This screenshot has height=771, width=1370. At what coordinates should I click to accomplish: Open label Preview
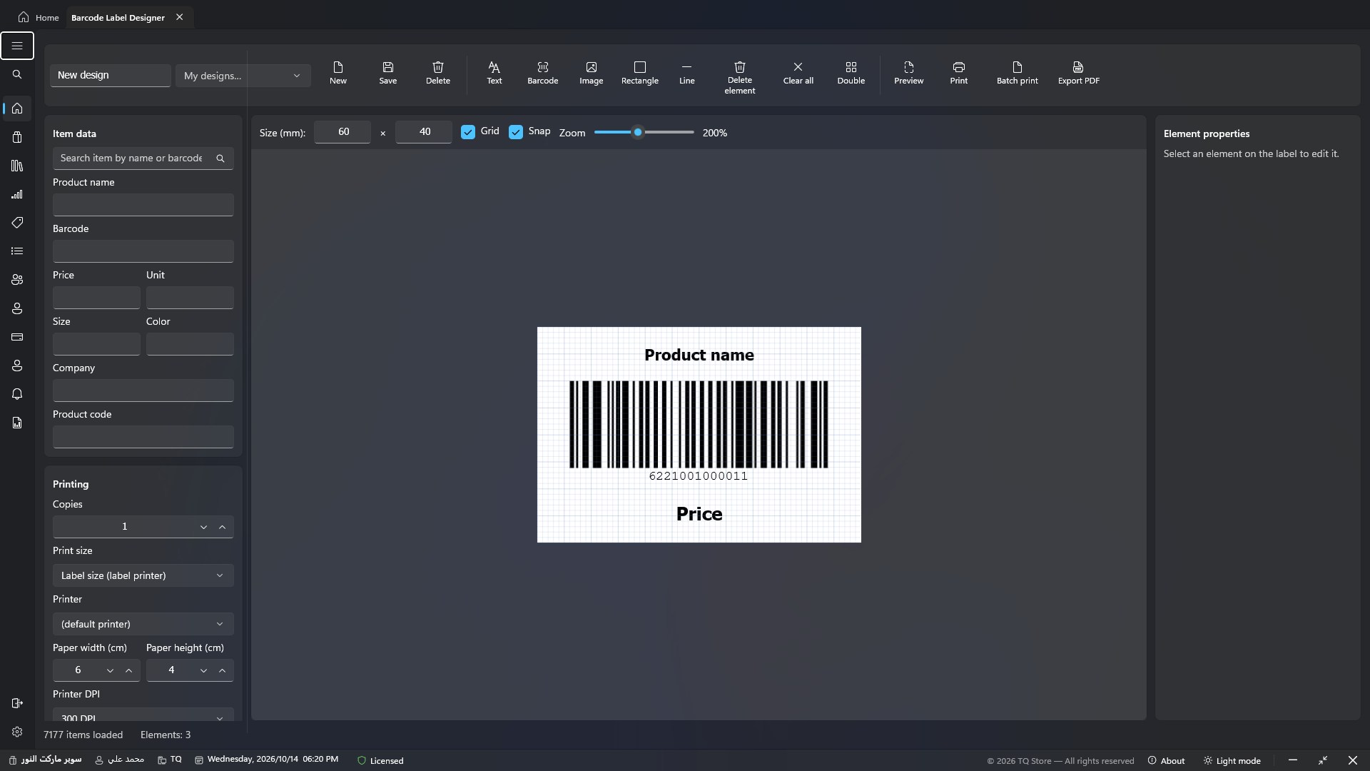[x=908, y=73]
